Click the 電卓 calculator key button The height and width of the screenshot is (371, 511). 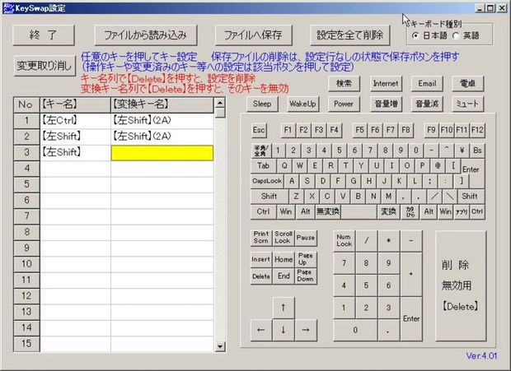coord(467,84)
